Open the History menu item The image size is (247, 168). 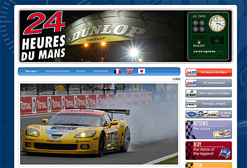click(x=81, y=71)
